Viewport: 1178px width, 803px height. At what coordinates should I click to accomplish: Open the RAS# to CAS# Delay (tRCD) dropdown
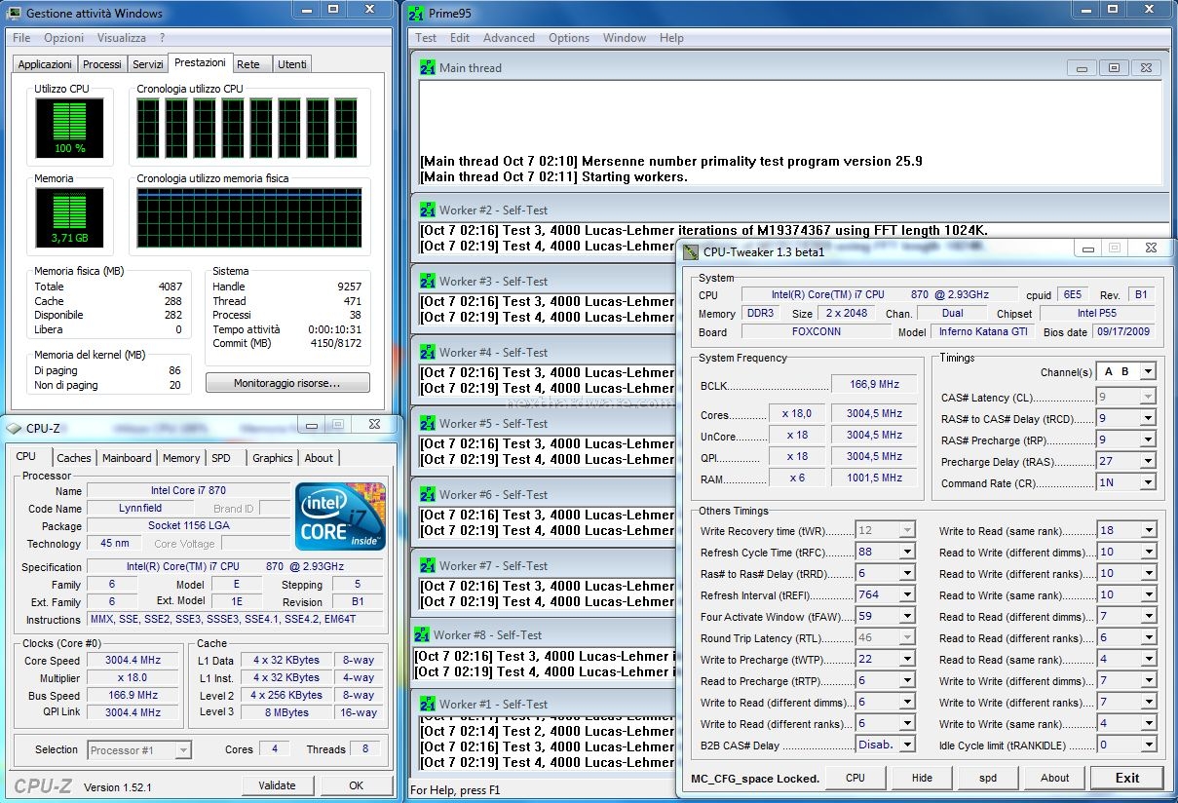(1148, 418)
